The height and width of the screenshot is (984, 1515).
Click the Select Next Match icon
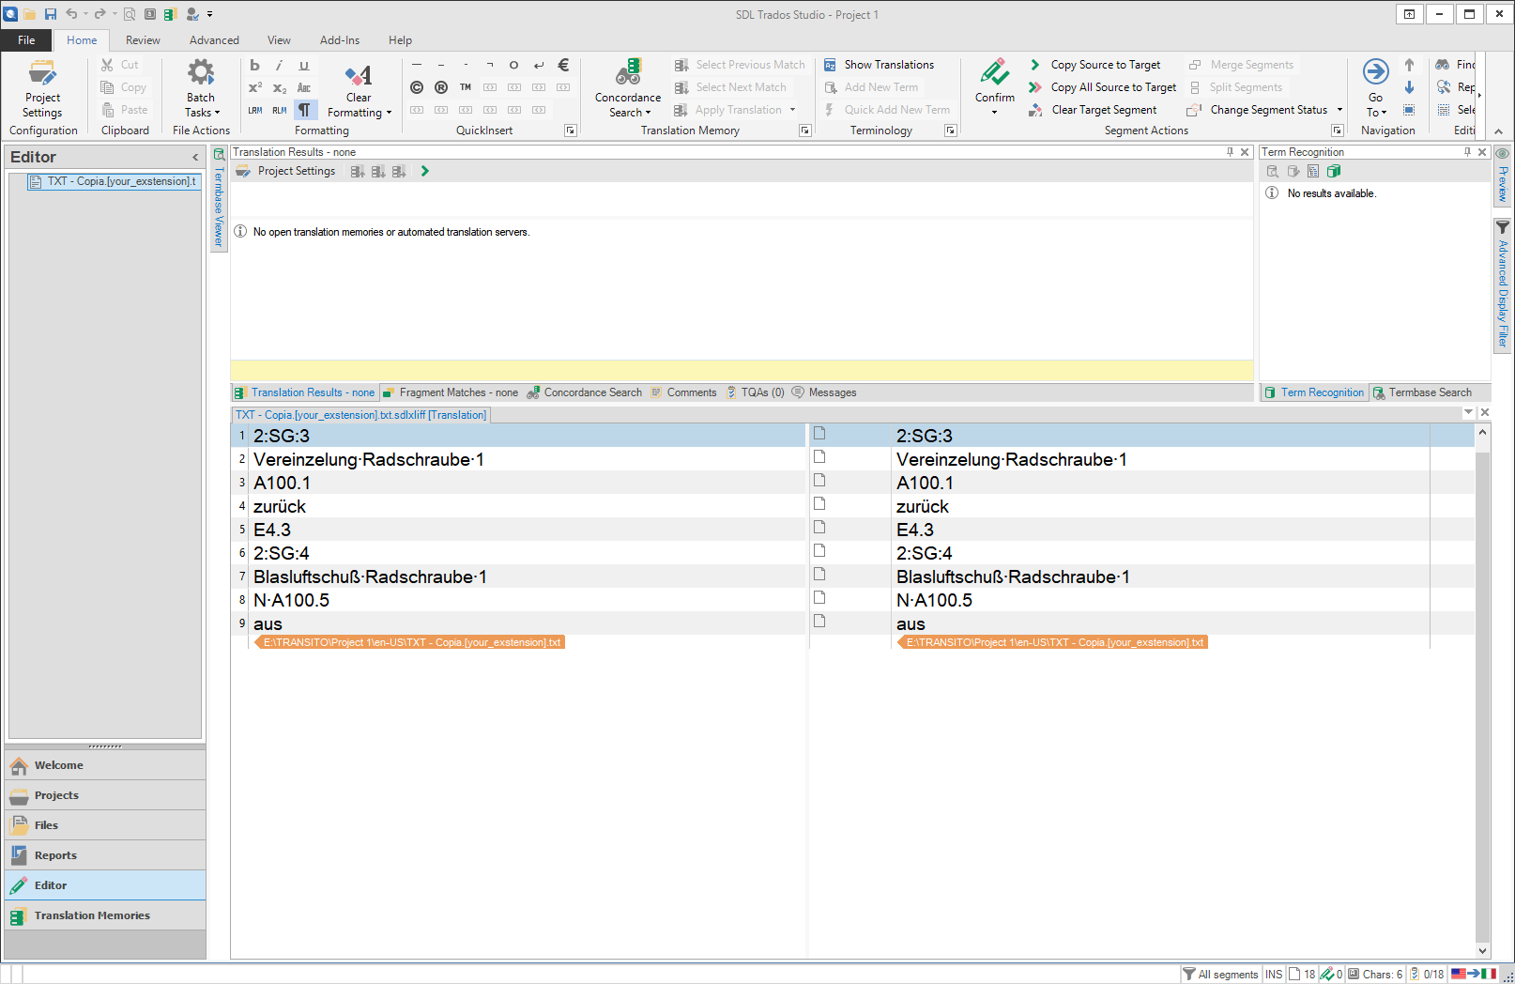[x=681, y=87]
